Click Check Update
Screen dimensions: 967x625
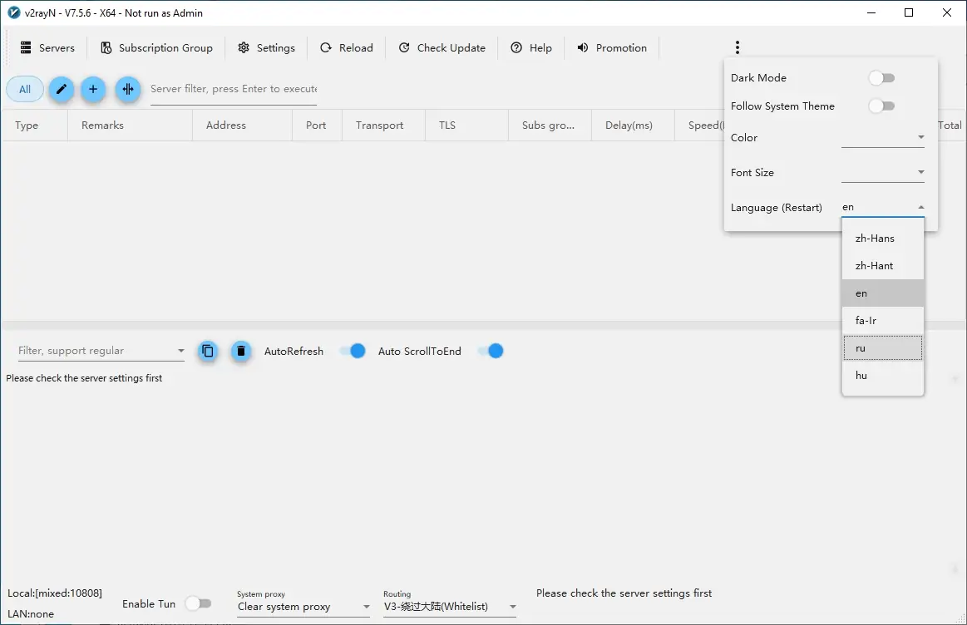click(x=442, y=47)
